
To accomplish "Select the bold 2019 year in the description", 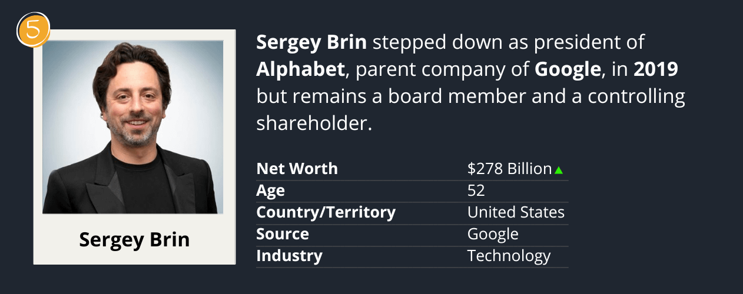I will (656, 69).
